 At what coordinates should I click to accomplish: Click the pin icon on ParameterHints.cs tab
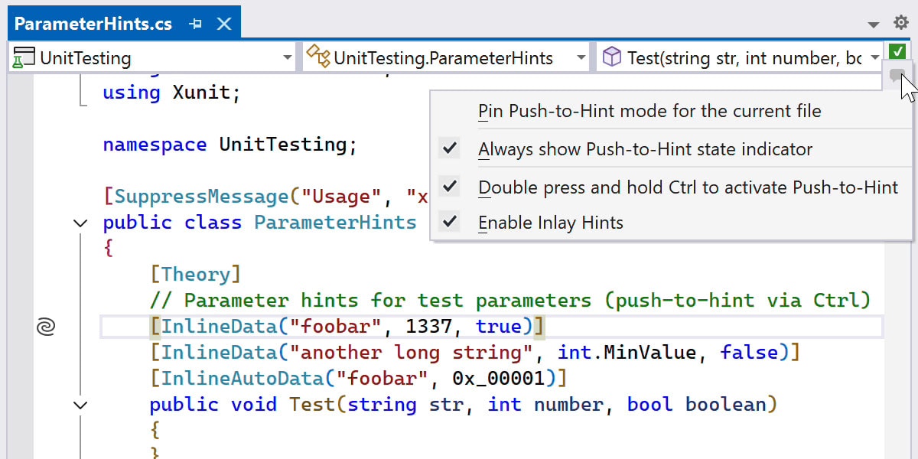click(196, 24)
